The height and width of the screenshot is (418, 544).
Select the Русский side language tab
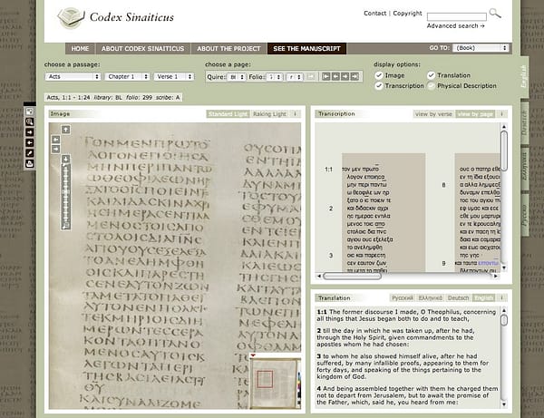[525, 215]
